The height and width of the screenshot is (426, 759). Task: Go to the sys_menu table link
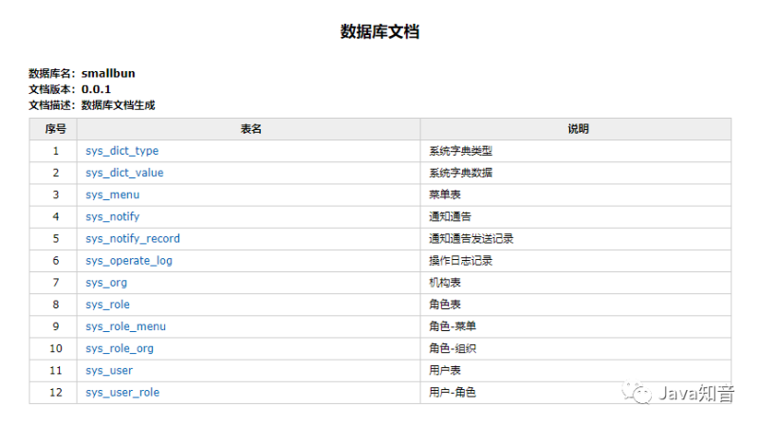click(112, 194)
